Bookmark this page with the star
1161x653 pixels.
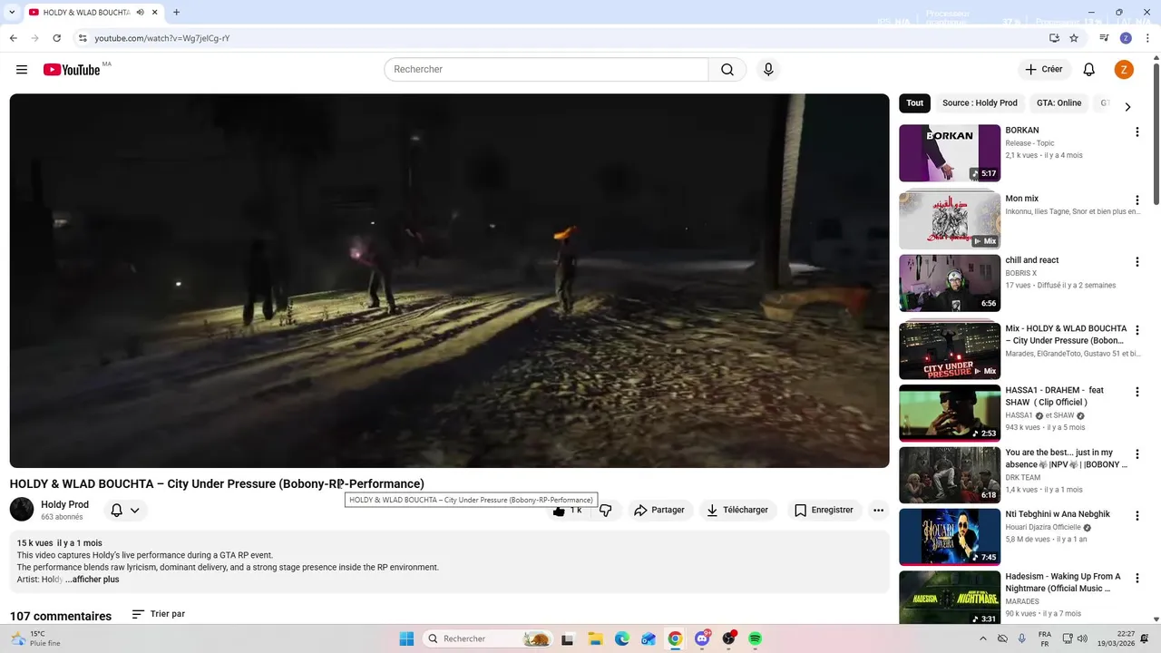coord(1074,38)
